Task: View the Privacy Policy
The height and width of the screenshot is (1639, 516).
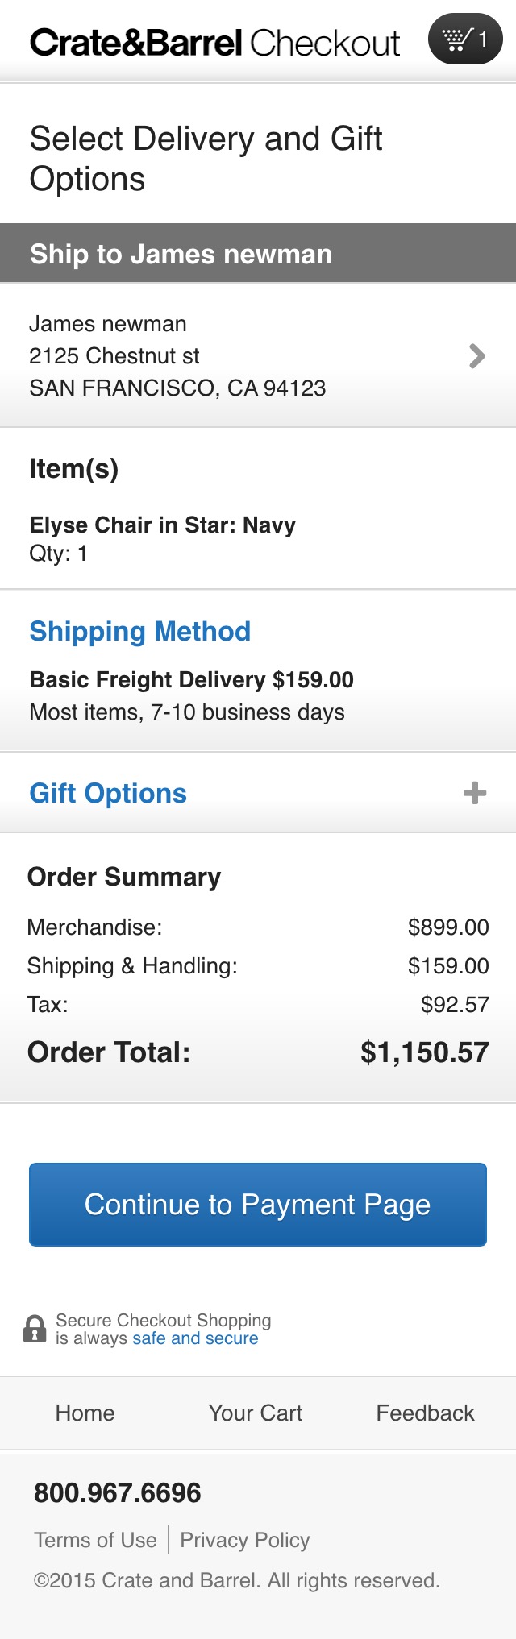Action: tap(244, 1540)
